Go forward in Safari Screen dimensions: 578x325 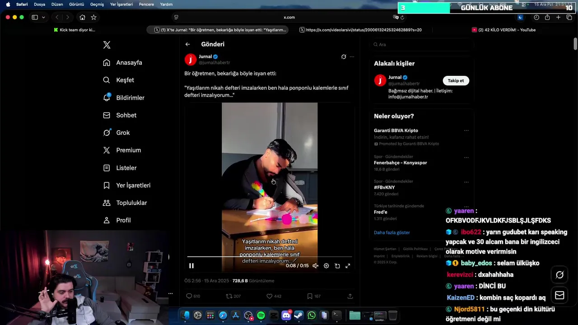tap(68, 17)
